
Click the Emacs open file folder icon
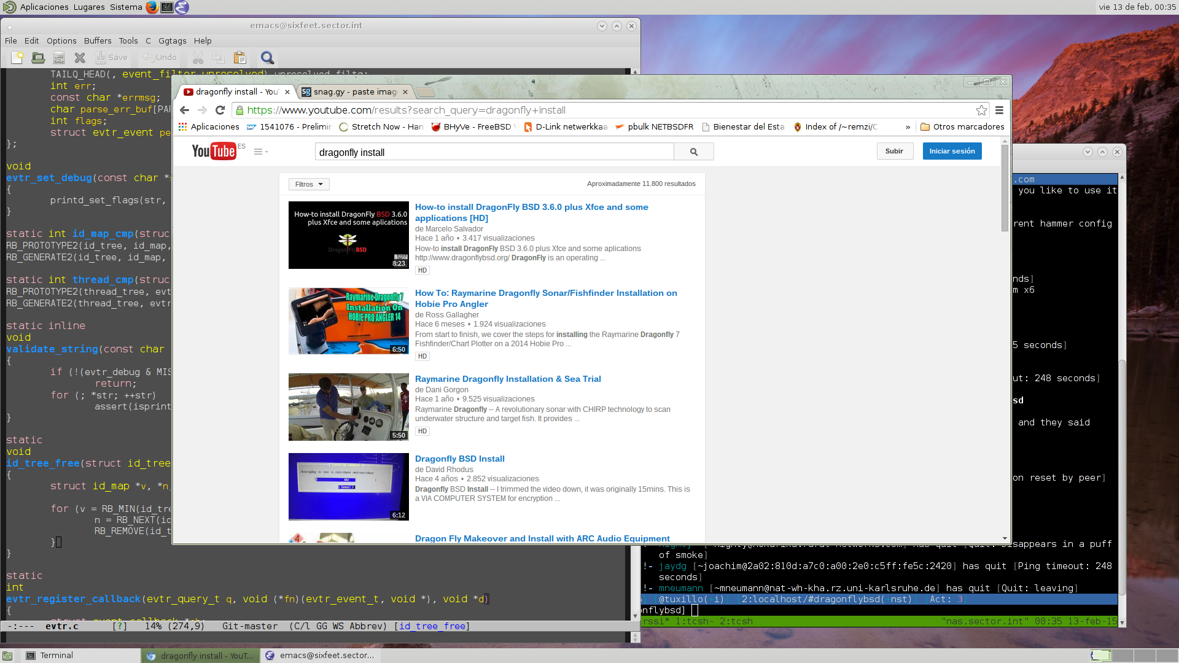pos(38,58)
